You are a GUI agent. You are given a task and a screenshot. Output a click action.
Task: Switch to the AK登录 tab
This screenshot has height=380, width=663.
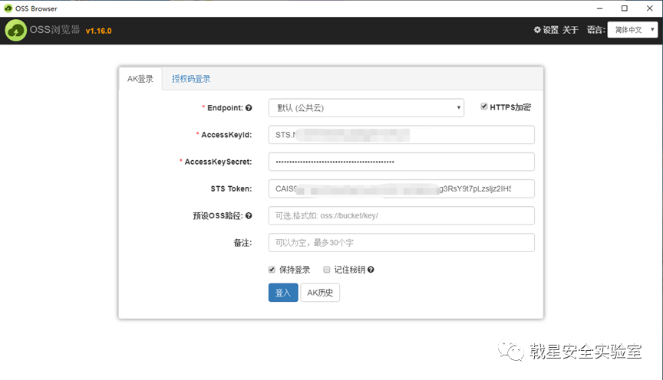coord(140,79)
